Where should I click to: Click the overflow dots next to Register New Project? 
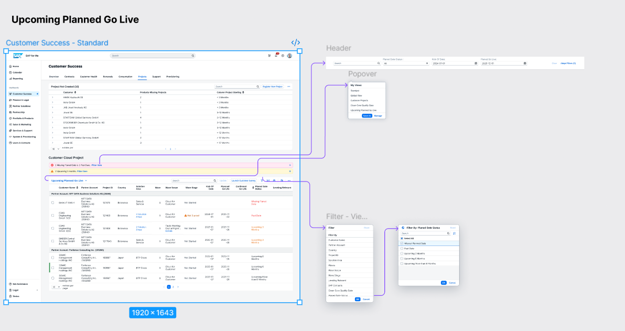pyautogui.click(x=288, y=87)
